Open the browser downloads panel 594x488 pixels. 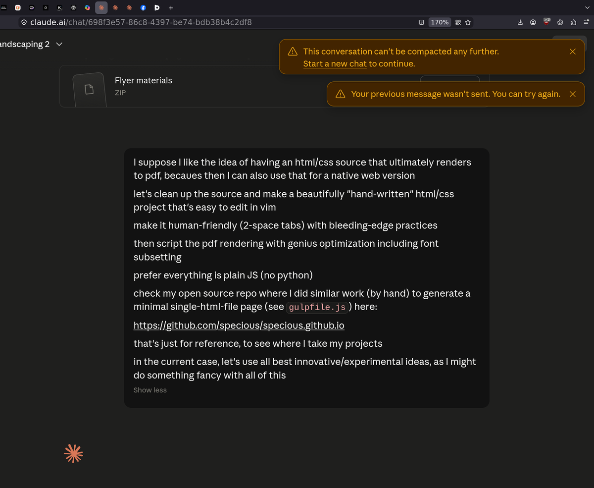520,22
